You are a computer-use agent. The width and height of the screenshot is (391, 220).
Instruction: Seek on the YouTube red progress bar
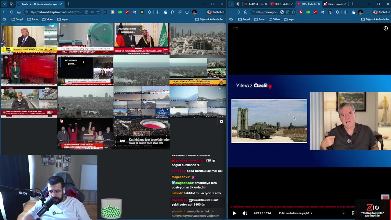point(292,207)
